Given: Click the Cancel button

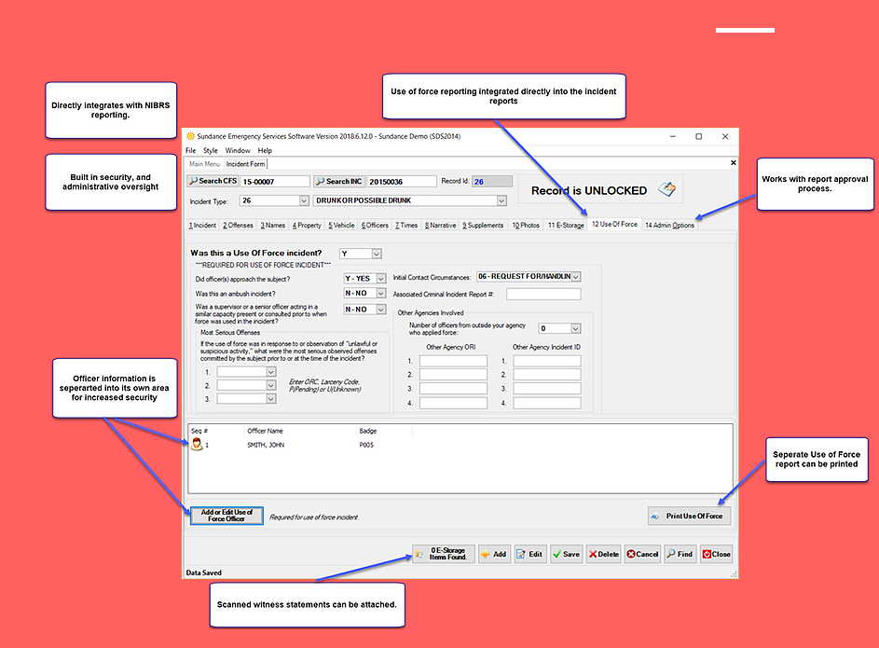Looking at the screenshot, I should click(642, 555).
